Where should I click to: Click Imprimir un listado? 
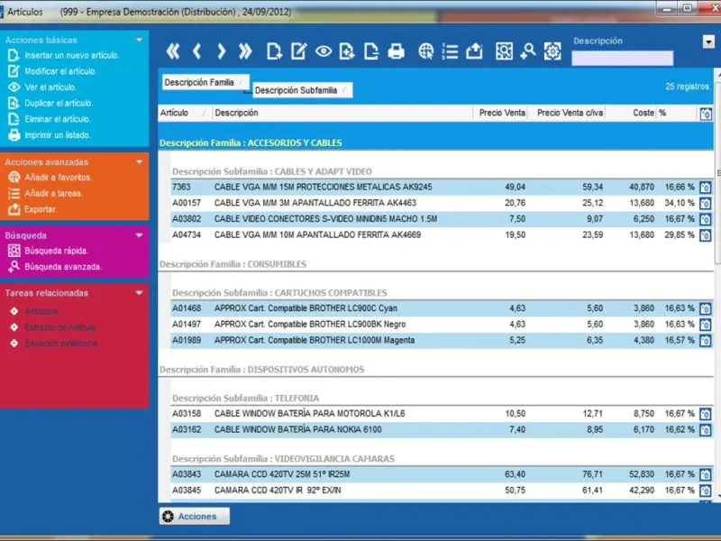pyautogui.click(x=58, y=134)
